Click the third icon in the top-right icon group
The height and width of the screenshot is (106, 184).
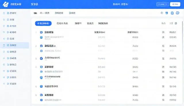click(x=172, y=13)
